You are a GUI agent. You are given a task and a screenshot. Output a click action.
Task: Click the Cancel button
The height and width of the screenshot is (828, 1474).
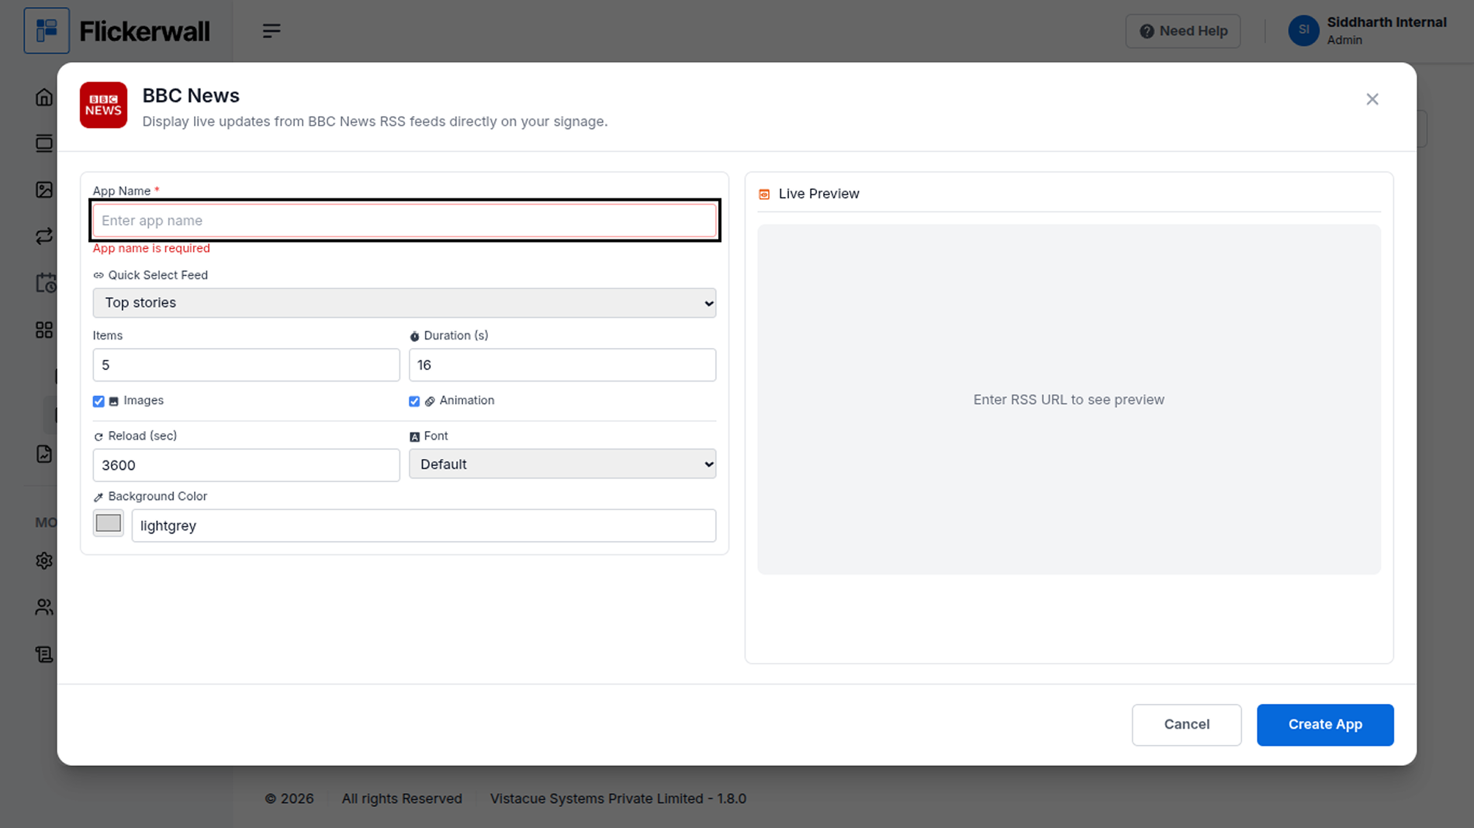(x=1186, y=725)
